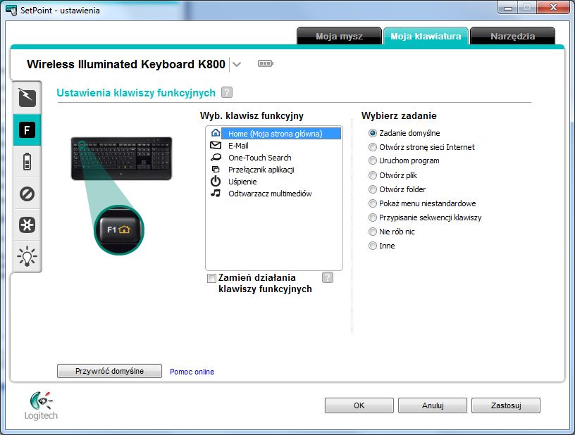Click the media player music note icon
Screen dimensions: 575x435
216,193
